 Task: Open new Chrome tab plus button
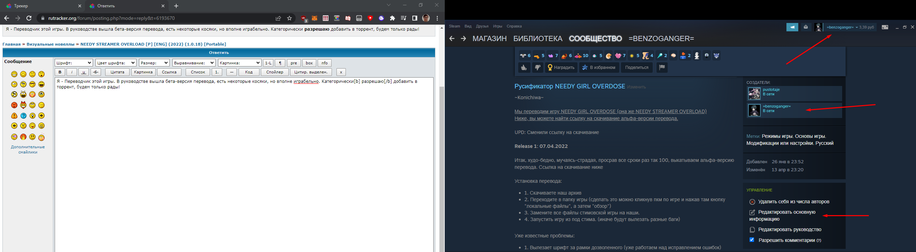click(x=176, y=6)
